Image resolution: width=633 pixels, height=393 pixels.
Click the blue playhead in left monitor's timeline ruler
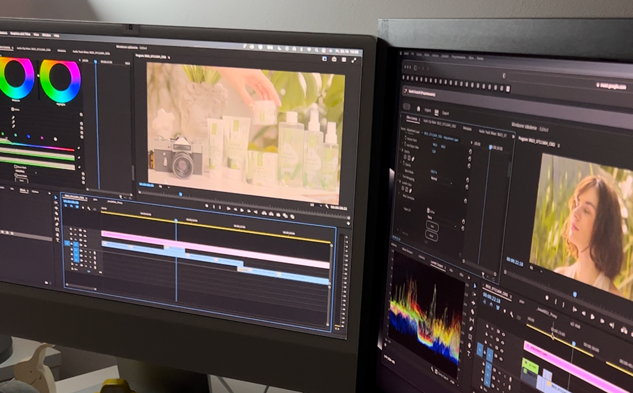[176, 221]
